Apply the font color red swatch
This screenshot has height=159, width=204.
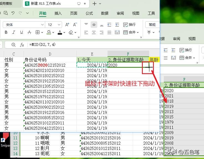(x=60, y=32)
